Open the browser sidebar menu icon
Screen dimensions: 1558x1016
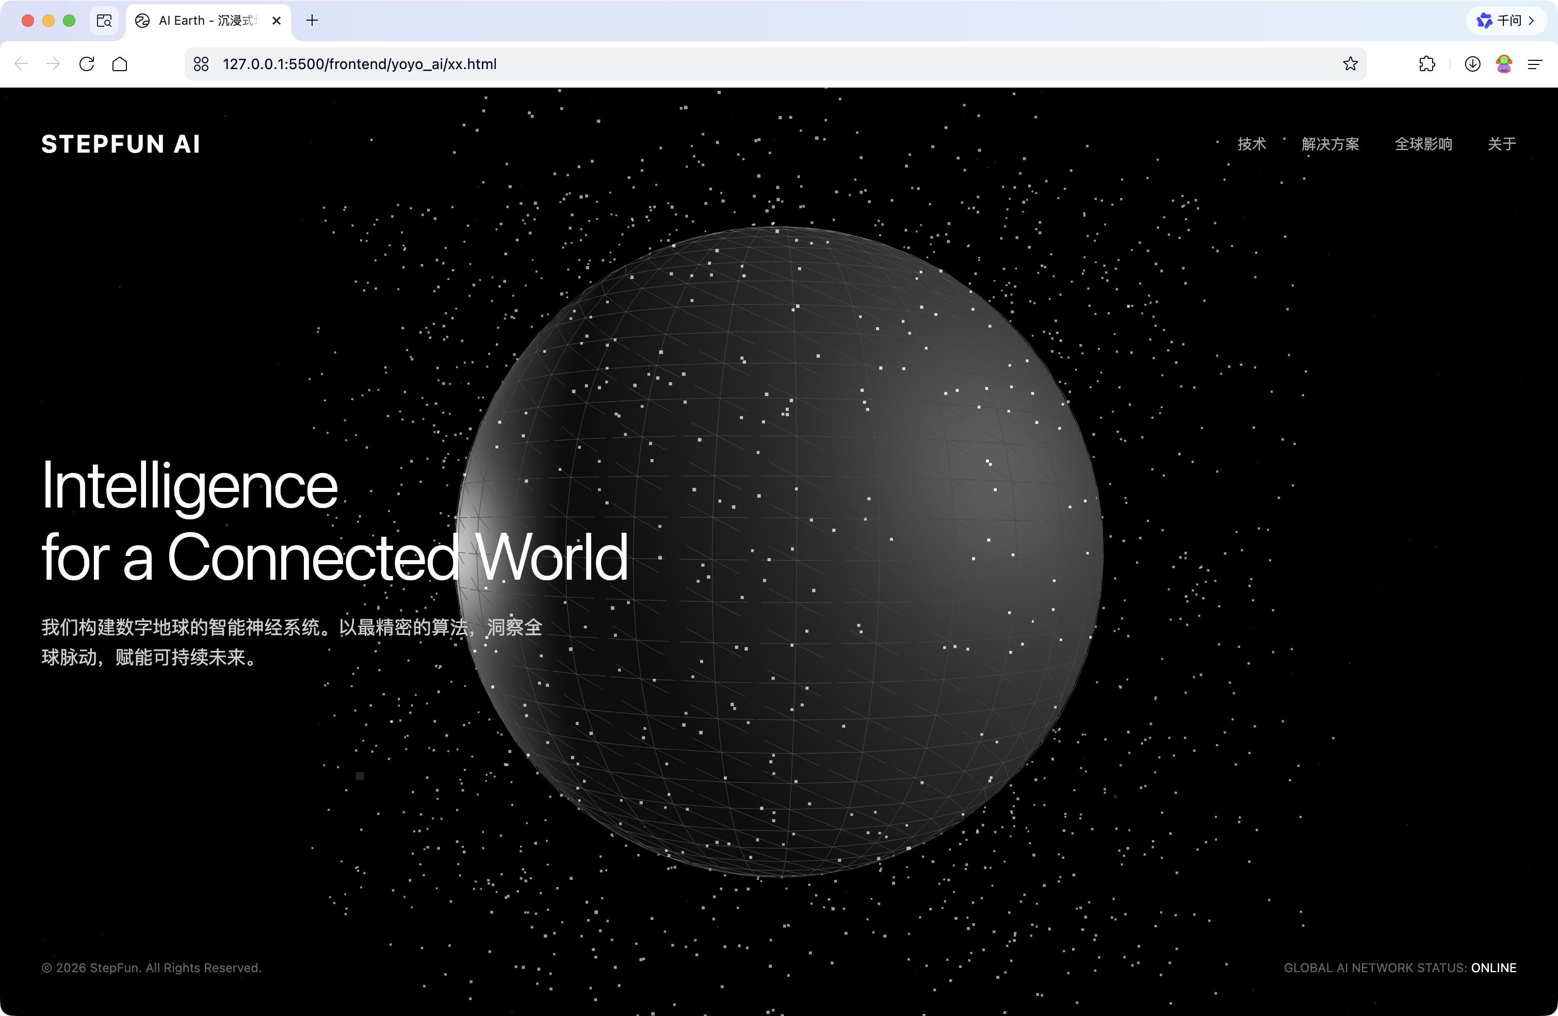tap(1535, 64)
